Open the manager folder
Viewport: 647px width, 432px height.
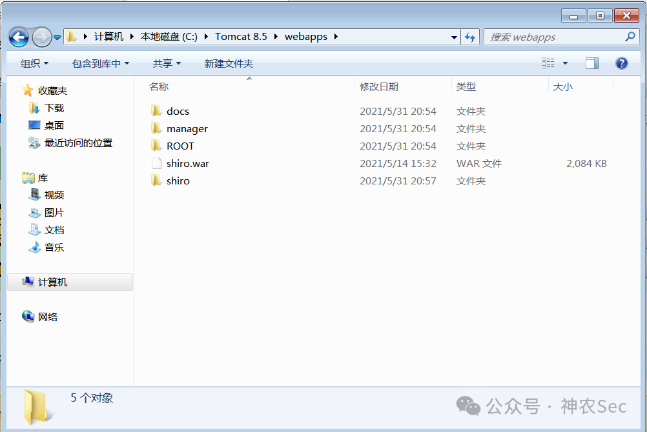[x=187, y=128]
